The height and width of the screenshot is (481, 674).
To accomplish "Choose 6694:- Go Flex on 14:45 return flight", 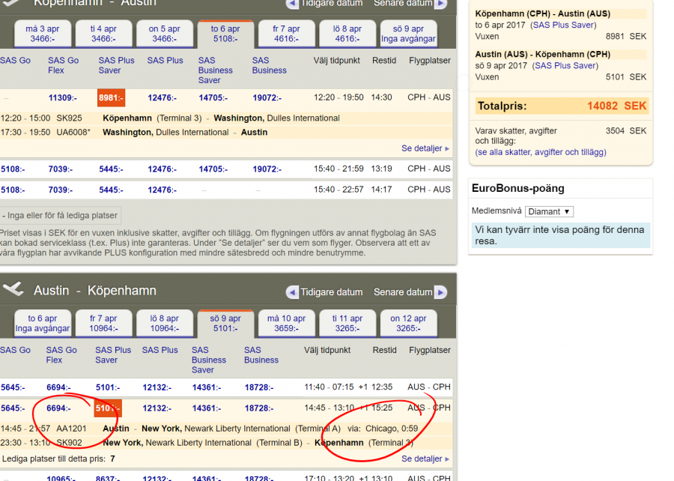I will pyautogui.click(x=59, y=408).
